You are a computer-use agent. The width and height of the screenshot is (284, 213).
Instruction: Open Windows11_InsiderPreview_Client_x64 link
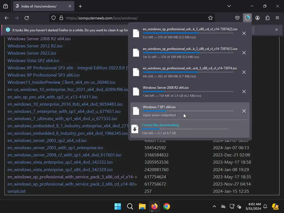click(x=61, y=82)
